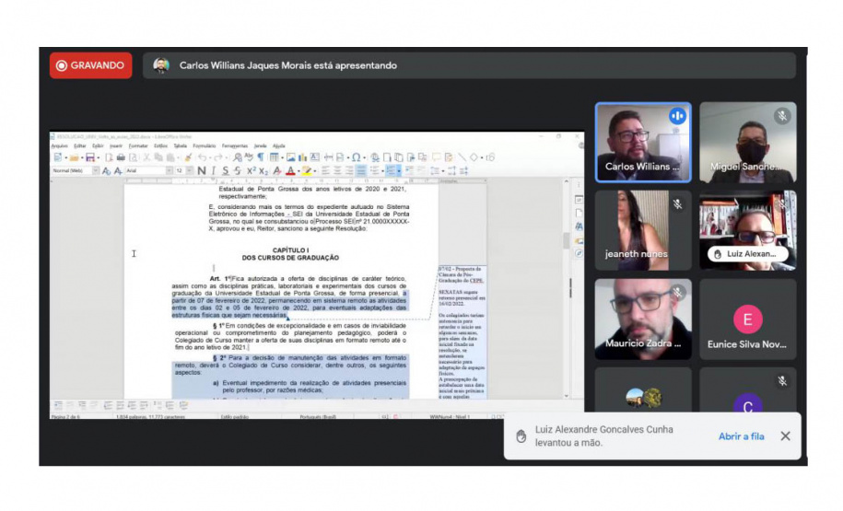Open the Formatar menu
The image size is (843, 511).
(x=138, y=145)
